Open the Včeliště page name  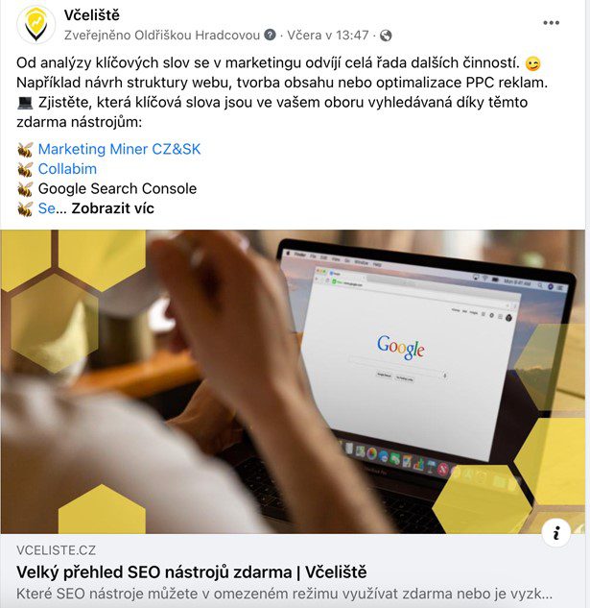(92, 15)
